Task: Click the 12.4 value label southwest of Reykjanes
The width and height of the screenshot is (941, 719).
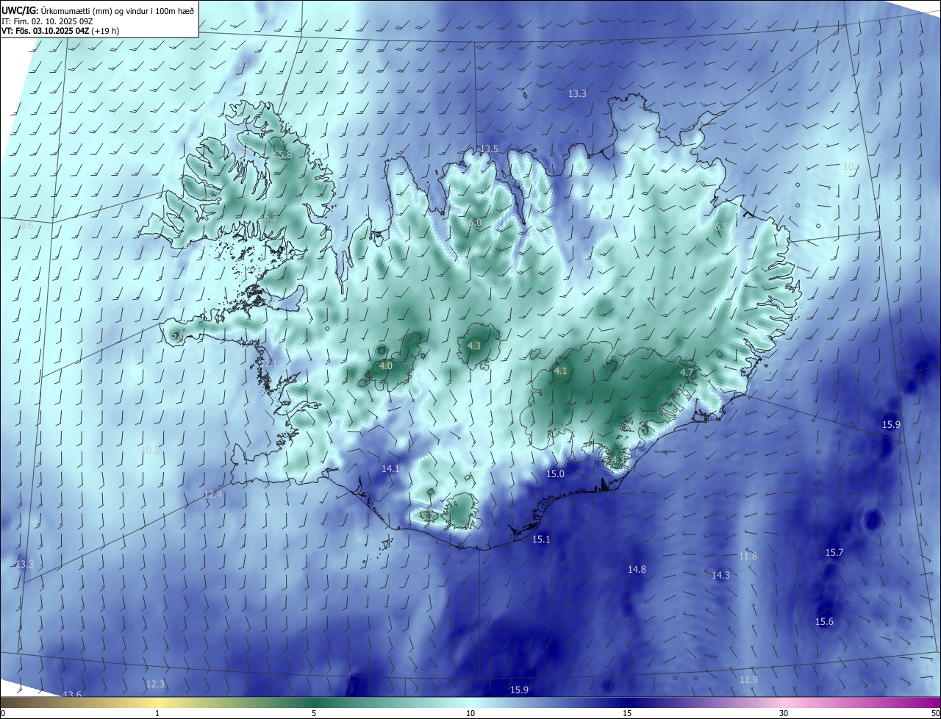Action: pos(212,495)
